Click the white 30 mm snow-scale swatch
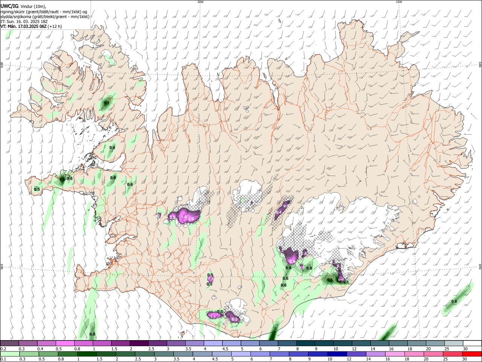Viewport: 482px width, 362px height. pyautogui.click(x=472, y=343)
